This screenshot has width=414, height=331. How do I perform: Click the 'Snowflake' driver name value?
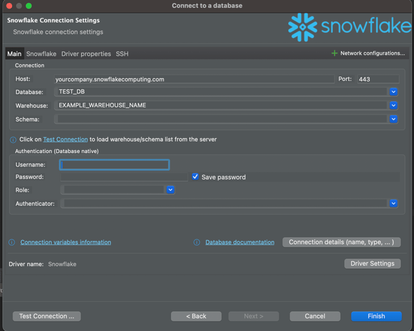click(63, 264)
